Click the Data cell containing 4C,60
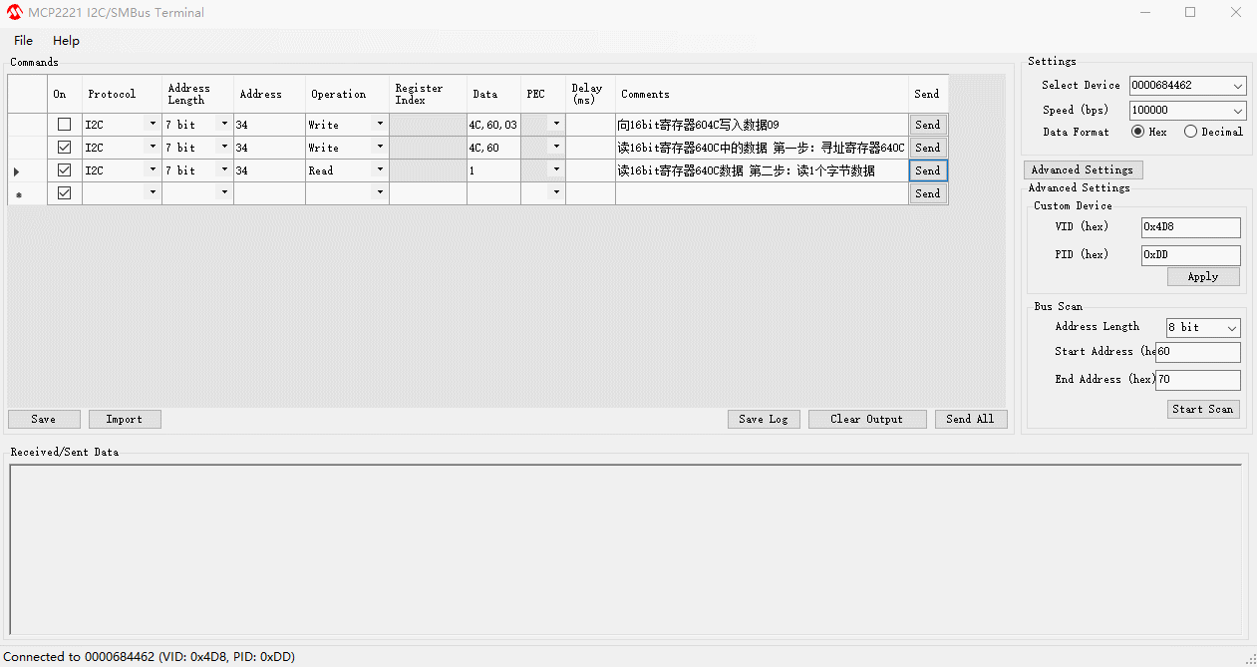Screen dimensions: 1257x667 [493, 148]
